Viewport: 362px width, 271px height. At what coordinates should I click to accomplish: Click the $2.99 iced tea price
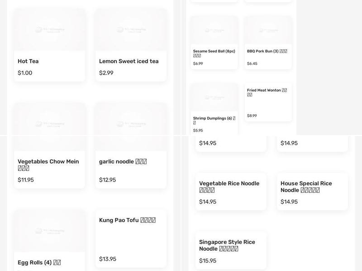point(106,73)
